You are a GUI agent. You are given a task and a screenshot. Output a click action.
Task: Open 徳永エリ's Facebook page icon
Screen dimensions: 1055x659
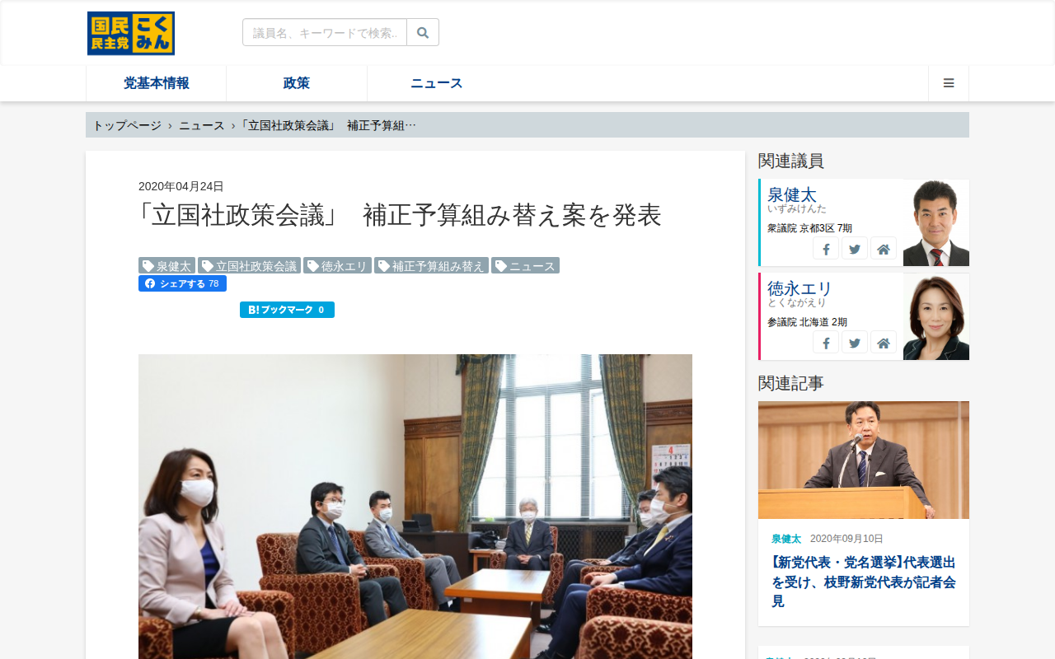pos(826,343)
